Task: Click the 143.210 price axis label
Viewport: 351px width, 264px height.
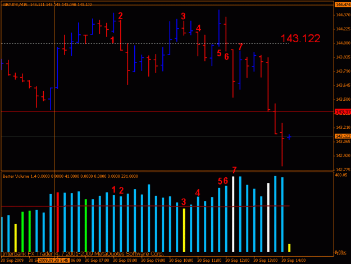Action: 343,128
